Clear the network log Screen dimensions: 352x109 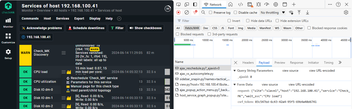186,12
